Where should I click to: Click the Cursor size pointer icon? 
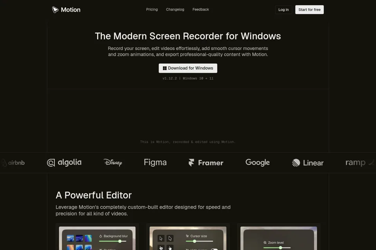click(187, 236)
